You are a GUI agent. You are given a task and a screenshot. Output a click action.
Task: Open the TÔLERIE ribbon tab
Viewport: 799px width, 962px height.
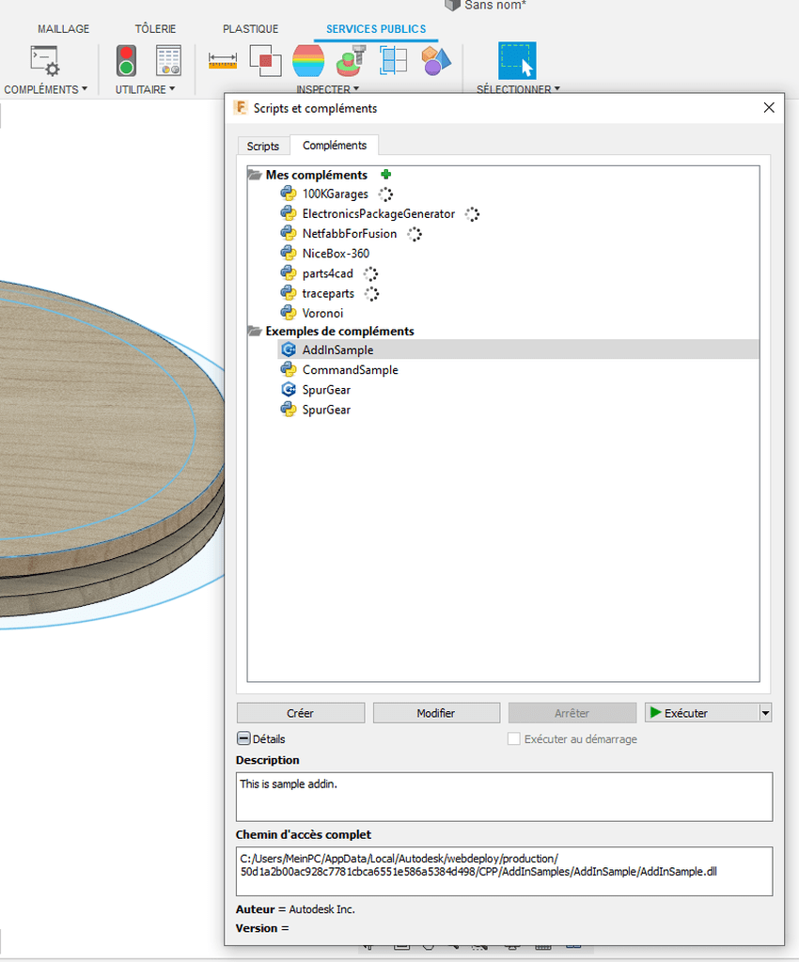click(x=155, y=29)
